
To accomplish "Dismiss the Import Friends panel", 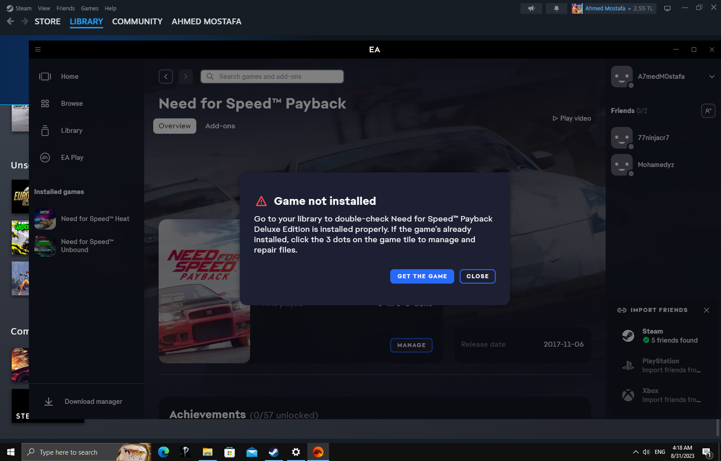I will pos(706,310).
